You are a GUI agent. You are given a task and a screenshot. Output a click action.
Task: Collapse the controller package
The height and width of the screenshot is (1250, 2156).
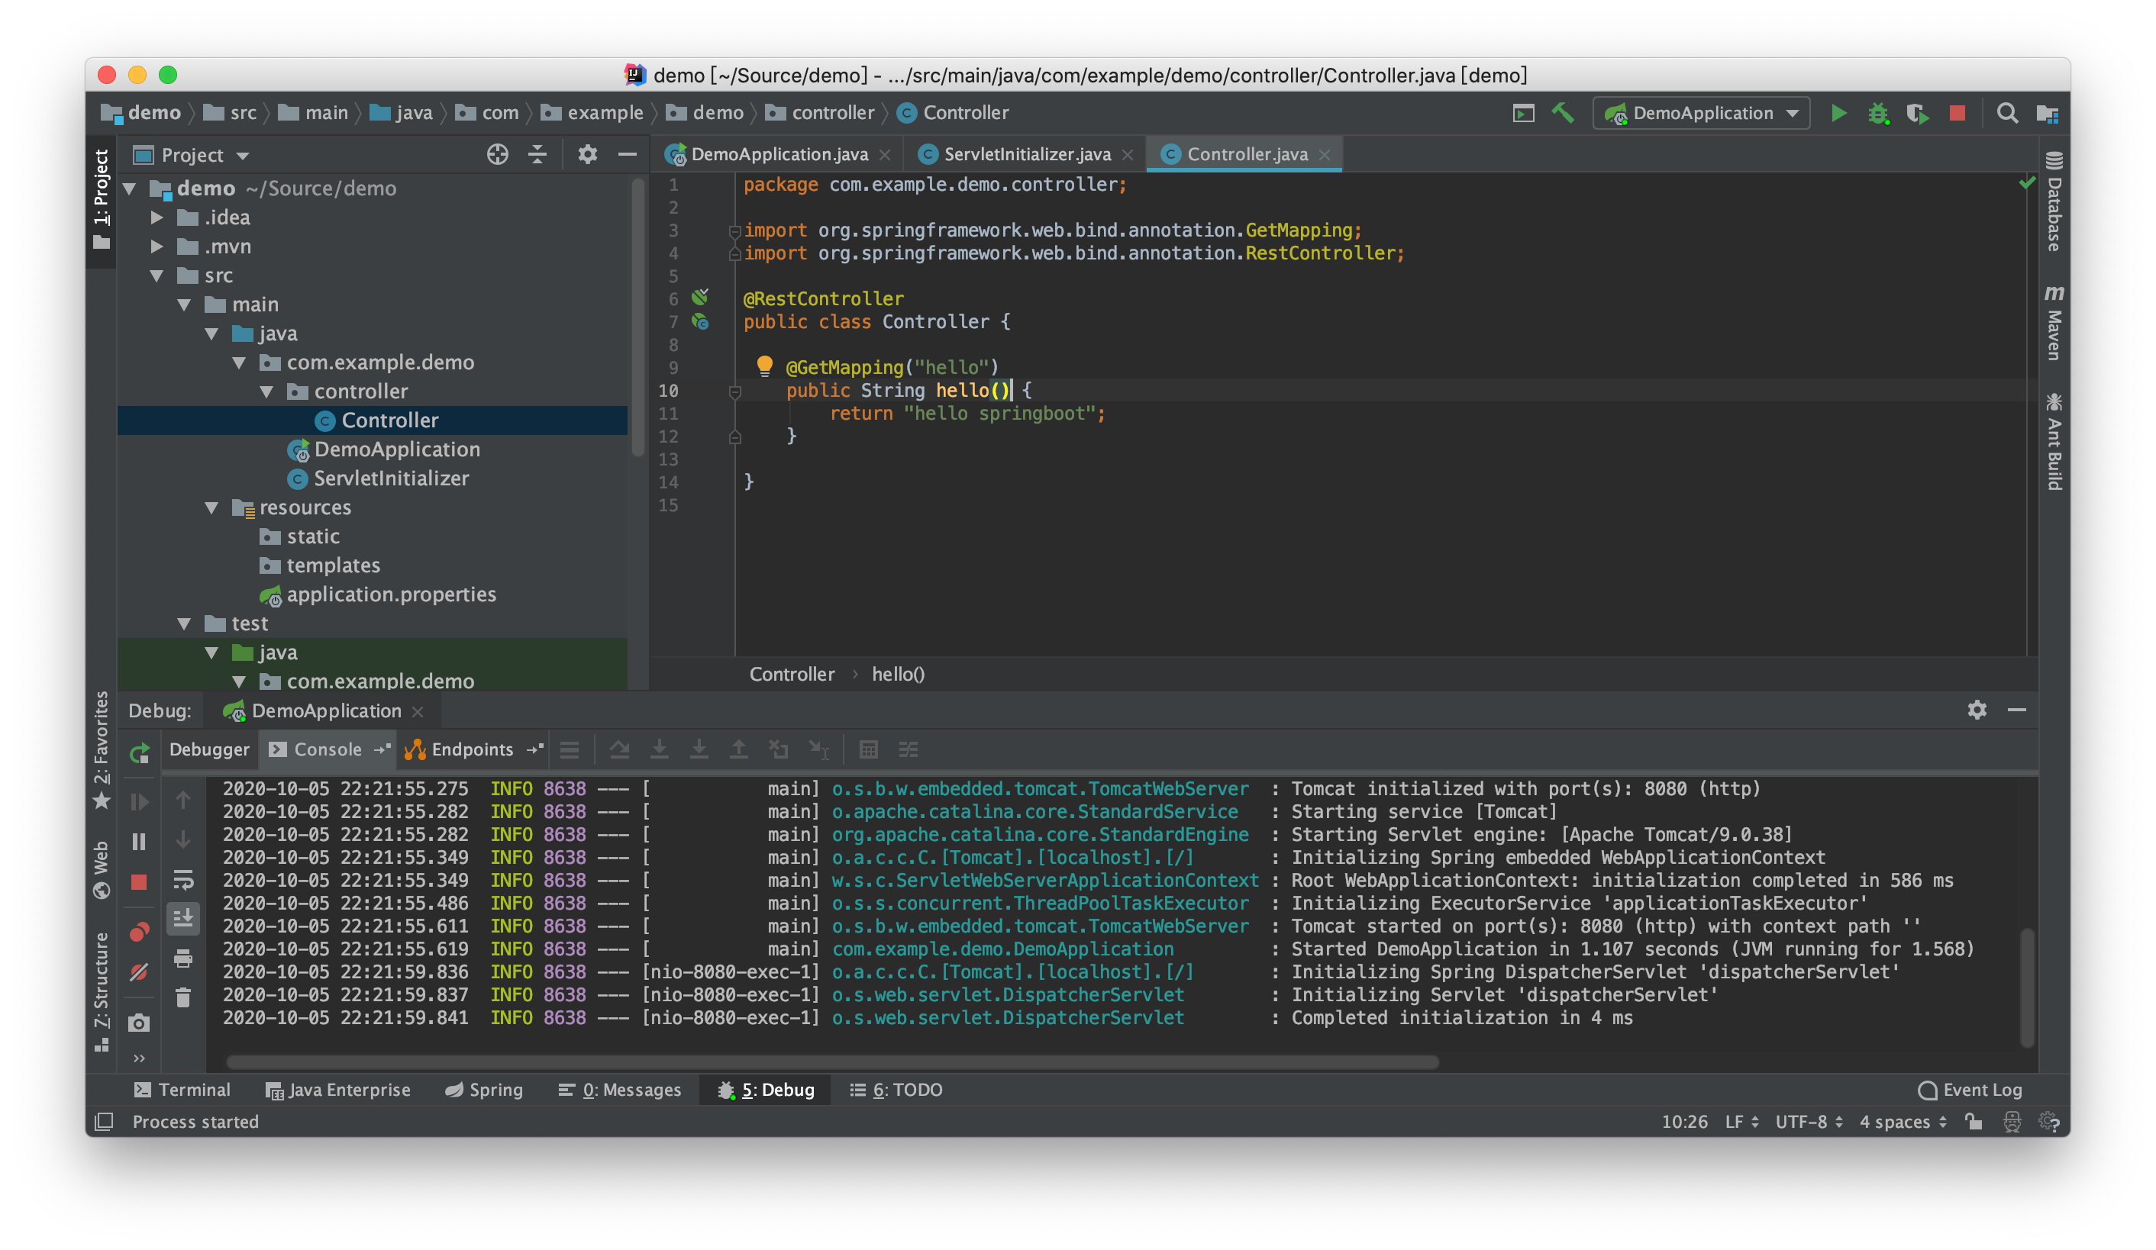click(x=267, y=391)
